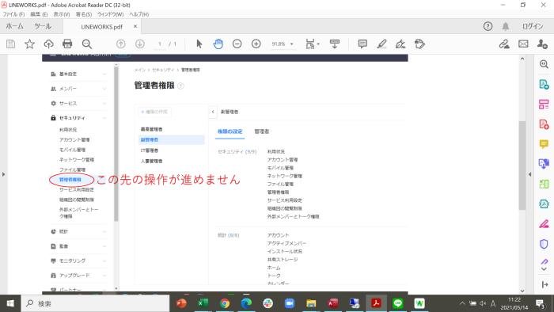Image resolution: width=554 pixels, height=312 pixels.
Task: Choose the Selection arrow tool
Action: (x=199, y=44)
